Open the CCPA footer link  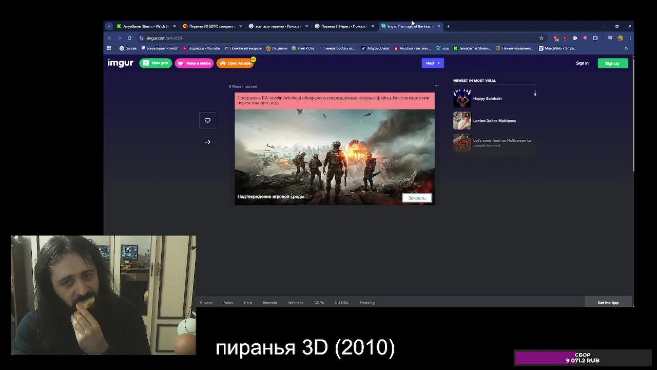(x=319, y=303)
